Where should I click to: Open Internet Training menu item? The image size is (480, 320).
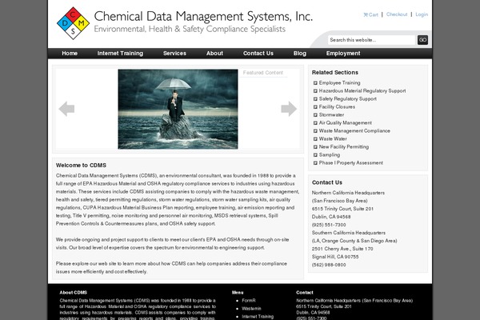click(x=120, y=54)
